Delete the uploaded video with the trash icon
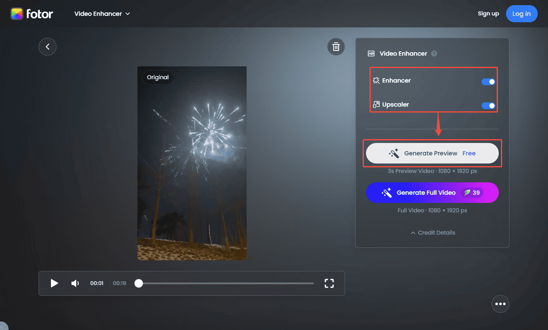548x330 pixels. click(x=336, y=47)
